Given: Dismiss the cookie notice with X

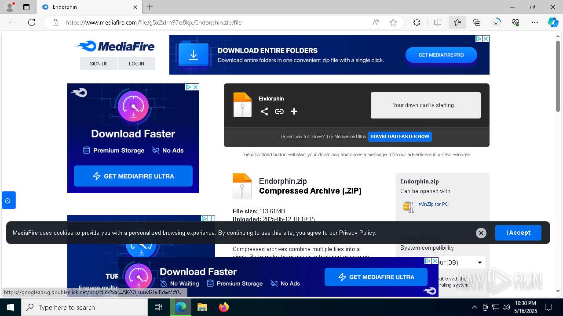Looking at the screenshot, I should coord(481,233).
